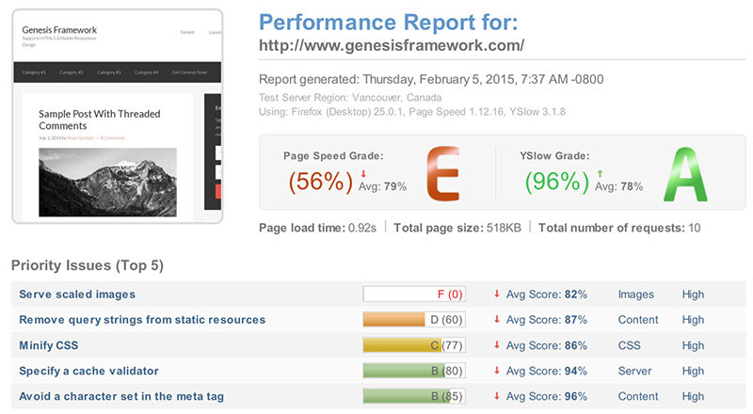Click the down arrow beside Avg Score 96%
The height and width of the screenshot is (414, 753).
497,396
